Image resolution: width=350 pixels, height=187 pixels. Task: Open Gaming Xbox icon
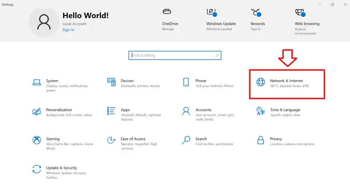click(x=37, y=140)
